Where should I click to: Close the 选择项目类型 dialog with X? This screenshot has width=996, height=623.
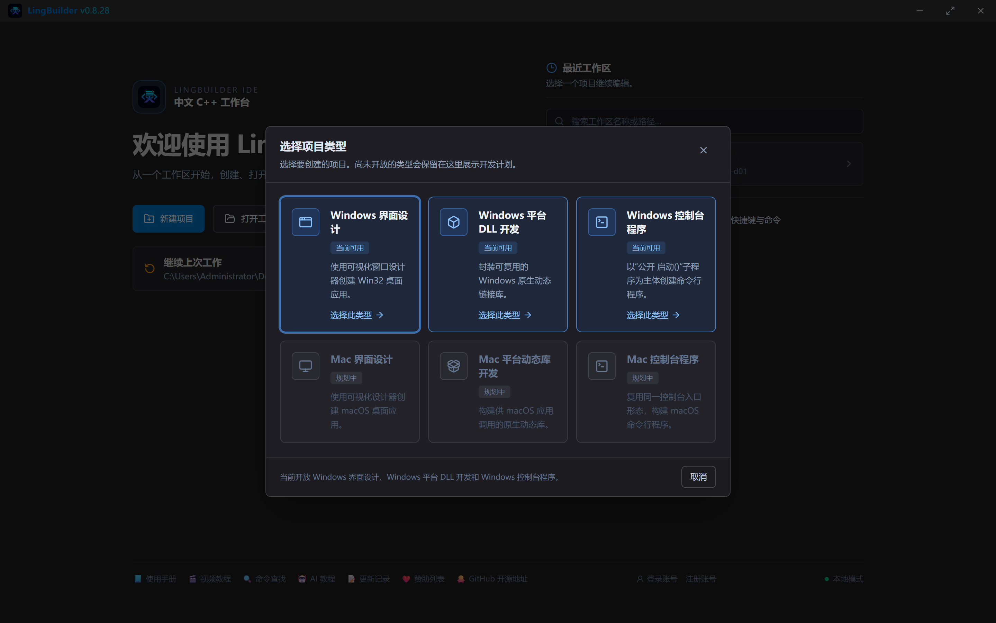(x=703, y=151)
